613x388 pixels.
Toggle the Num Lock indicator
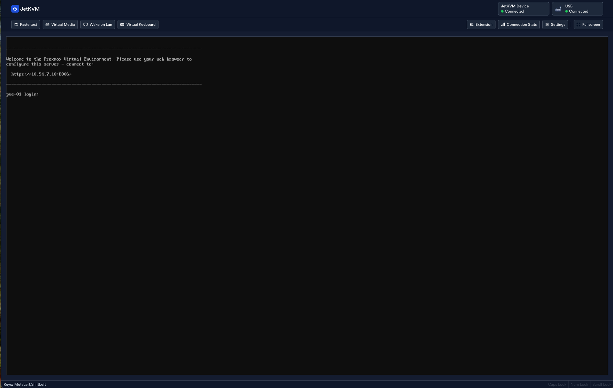click(x=579, y=384)
